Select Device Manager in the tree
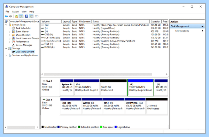The height and width of the screenshot is (137, 209). pos(24,45)
